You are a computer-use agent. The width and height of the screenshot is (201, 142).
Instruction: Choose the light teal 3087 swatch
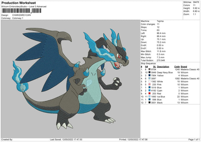point(149,78)
